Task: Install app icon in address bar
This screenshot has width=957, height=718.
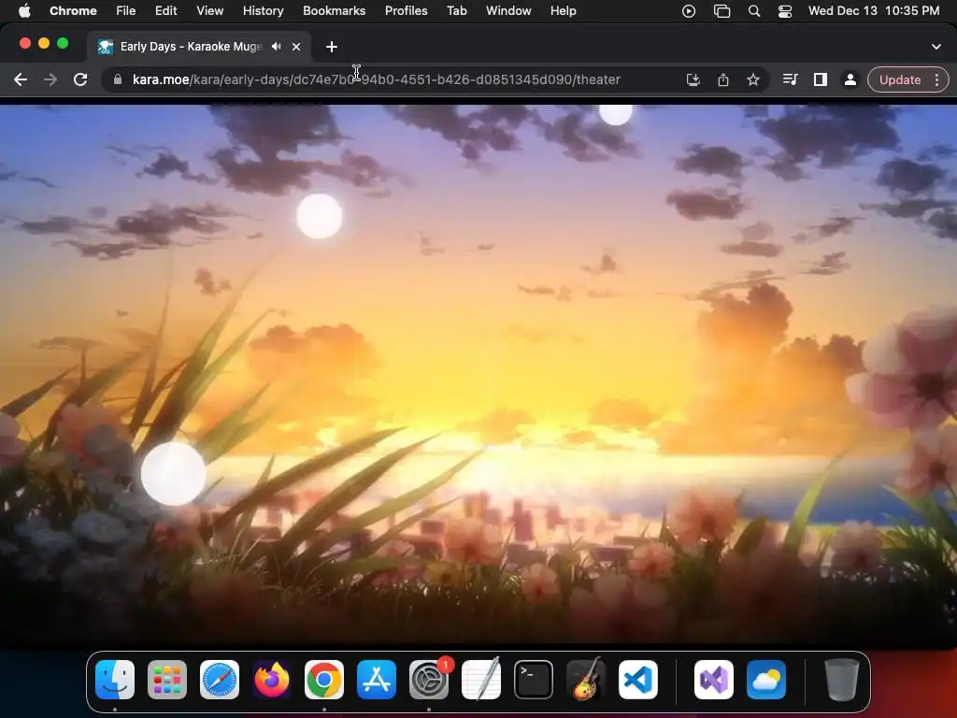Action: point(693,79)
